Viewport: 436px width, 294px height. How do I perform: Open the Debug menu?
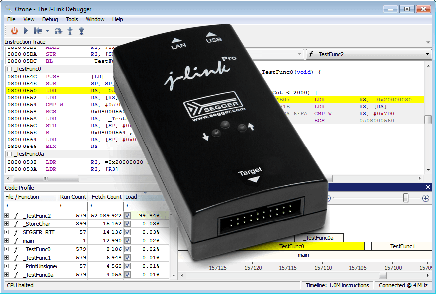click(50, 19)
